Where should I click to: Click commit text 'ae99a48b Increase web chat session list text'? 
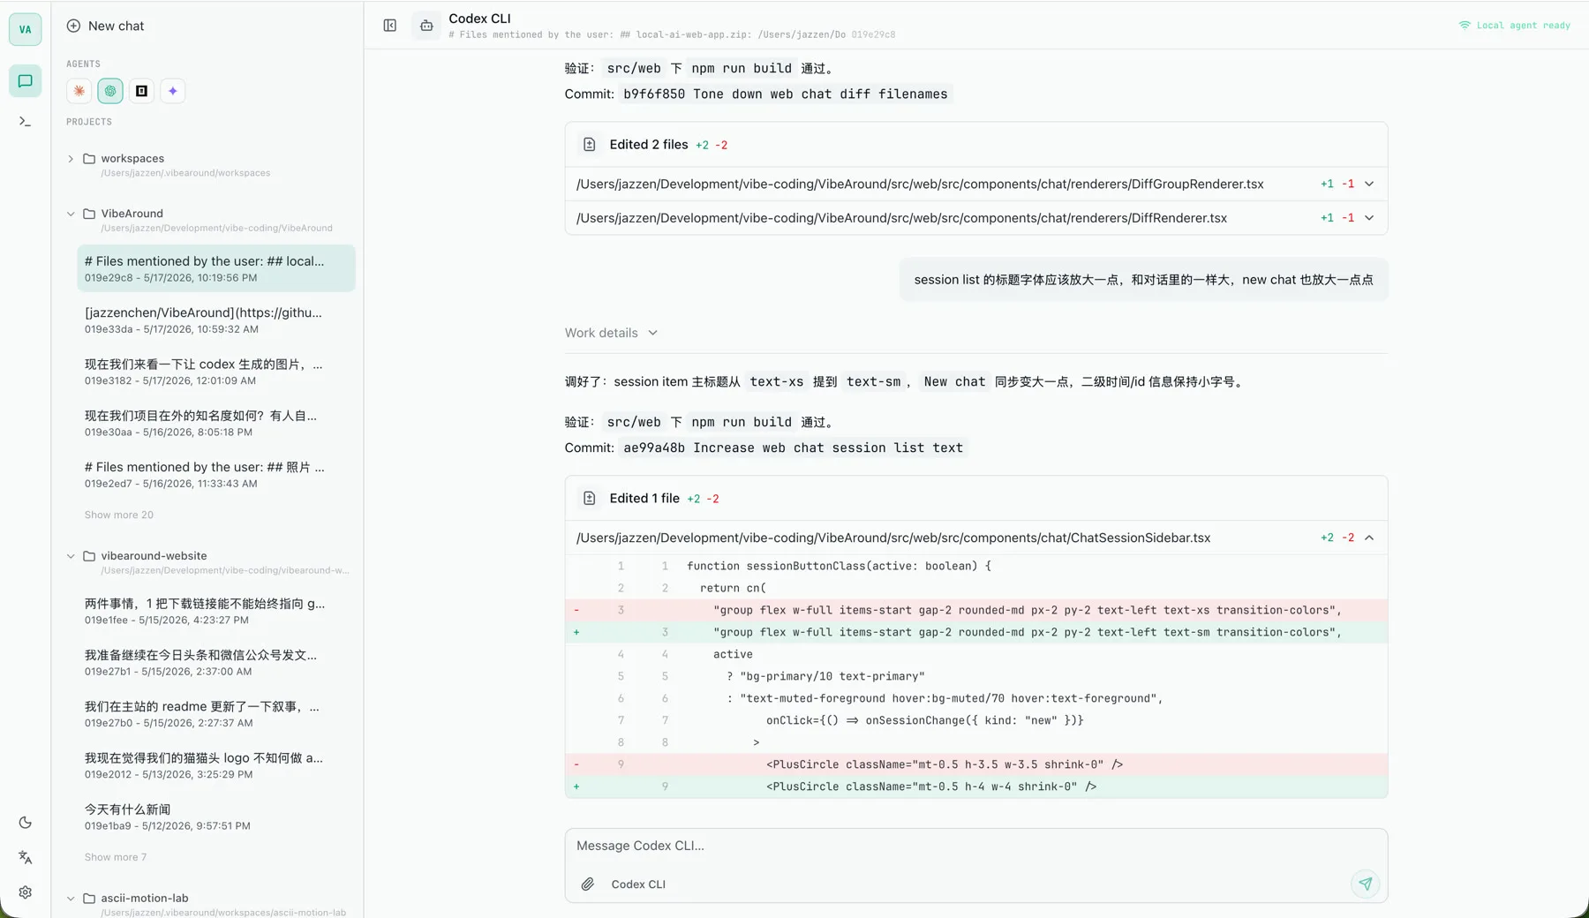(x=793, y=448)
